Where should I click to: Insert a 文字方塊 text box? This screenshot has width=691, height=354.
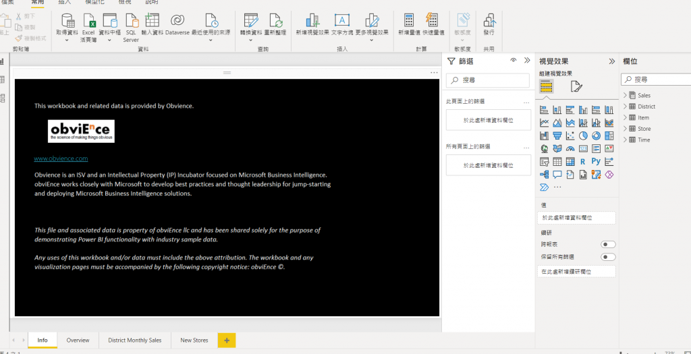click(342, 24)
